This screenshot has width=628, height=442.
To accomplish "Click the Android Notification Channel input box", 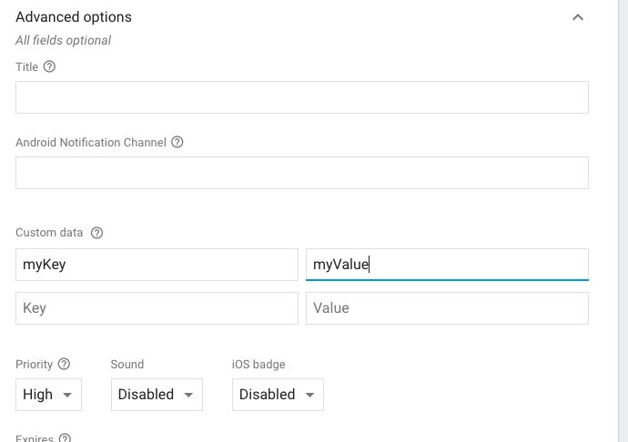I will pyautogui.click(x=302, y=173).
